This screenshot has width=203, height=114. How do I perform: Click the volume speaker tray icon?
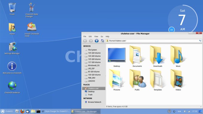185,111
